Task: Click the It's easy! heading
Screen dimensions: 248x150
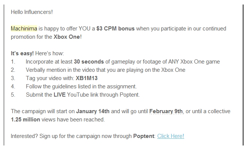Action: (22, 53)
